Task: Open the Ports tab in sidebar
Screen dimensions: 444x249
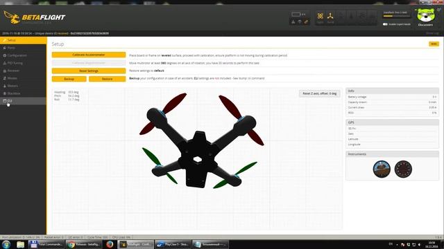Action: pos(23,48)
